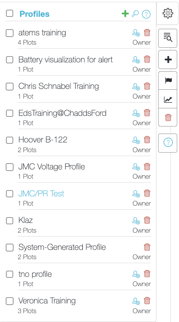Viewport: 179px width, 322px height.
Task: Share the Klaz profile with user
Action: [136, 221]
